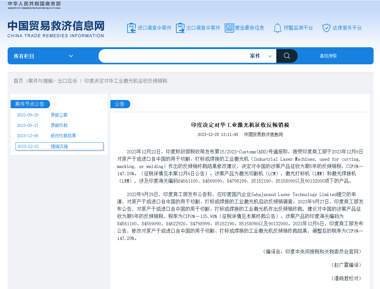Image resolution: width=380 pixels, height=289 pixels.
Task: Open 原审终裁 case node
Action: click(59, 125)
